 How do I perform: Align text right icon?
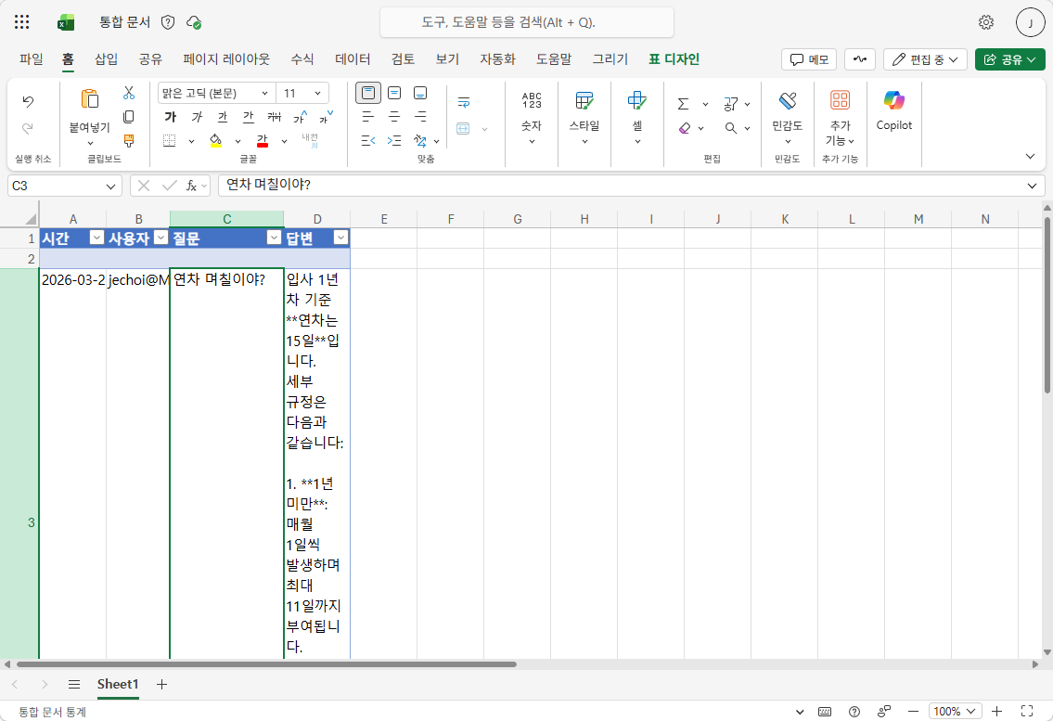(x=420, y=117)
